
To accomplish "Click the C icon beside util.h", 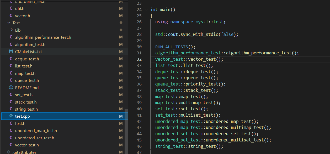I will [x=11, y=8].
